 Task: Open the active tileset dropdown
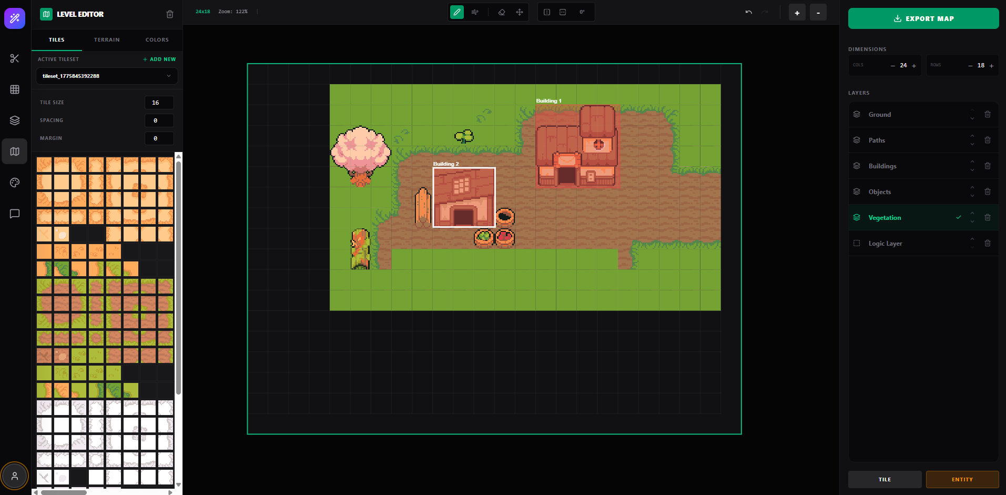coord(107,76)
